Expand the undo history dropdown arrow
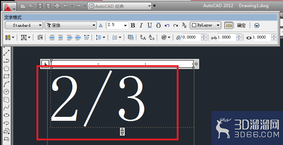This screenshot has width=283, height=145. (72, 6)
